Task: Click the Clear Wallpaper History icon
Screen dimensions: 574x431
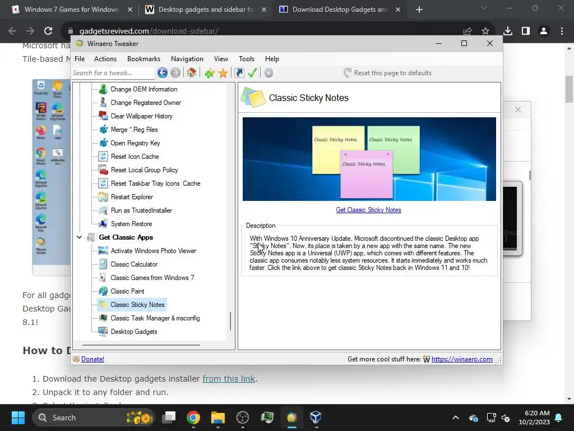Action: [103, 116]
